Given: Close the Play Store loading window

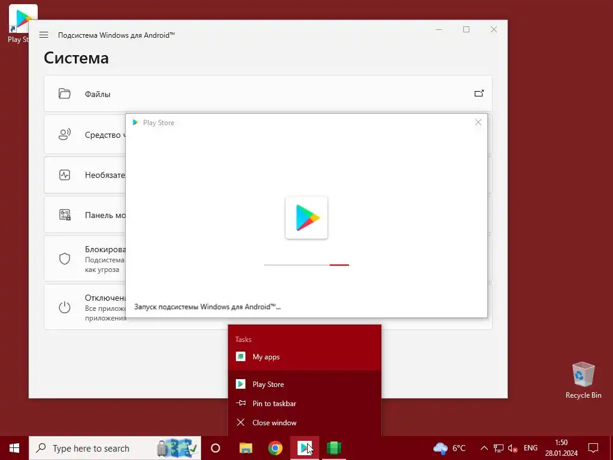Looking at the screenshot, I should (x=478, y=122).
